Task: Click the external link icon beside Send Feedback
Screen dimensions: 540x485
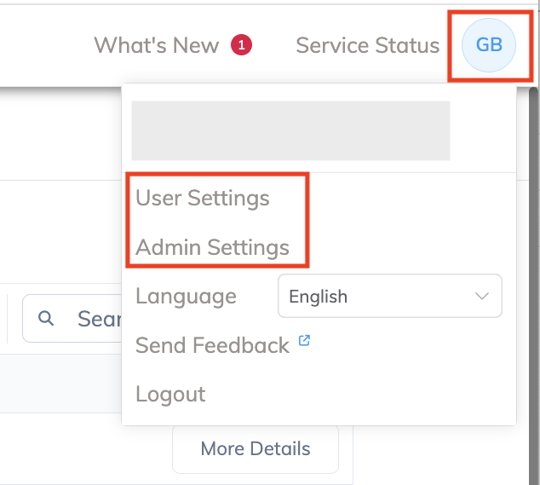Action: coord(304,342)
